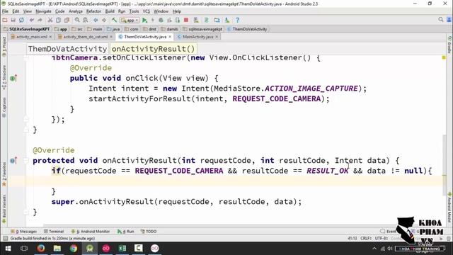Close the MainActivity.java tab
The width and height of the screenshot is (453, 255).
pos(217,37)
